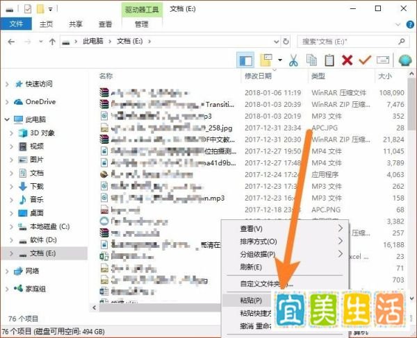Screen dimensions: 417x338
Task: Click the new folder icon in title bar
Action: point(40,9)
